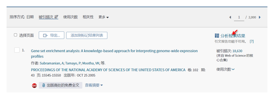Go to previous results page arrow

click(230, 17)
